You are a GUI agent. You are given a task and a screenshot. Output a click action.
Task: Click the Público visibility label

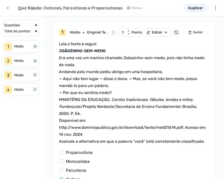click(137, 8)
